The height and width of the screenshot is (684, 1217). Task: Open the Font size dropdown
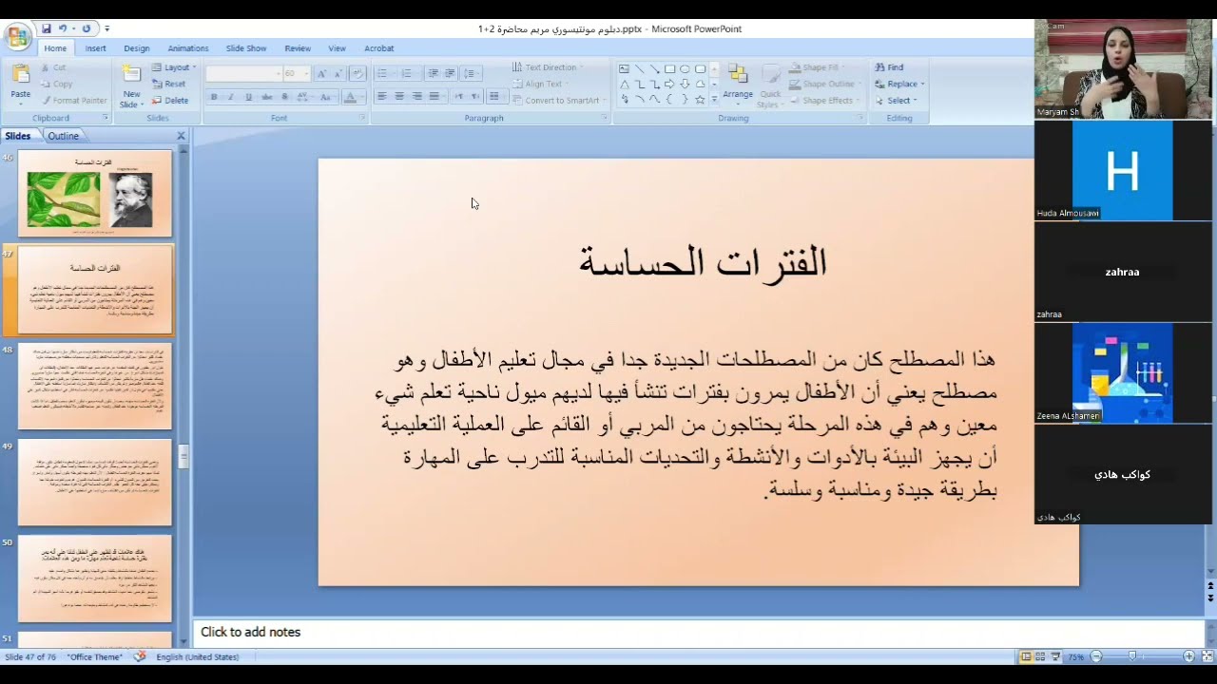306,73
